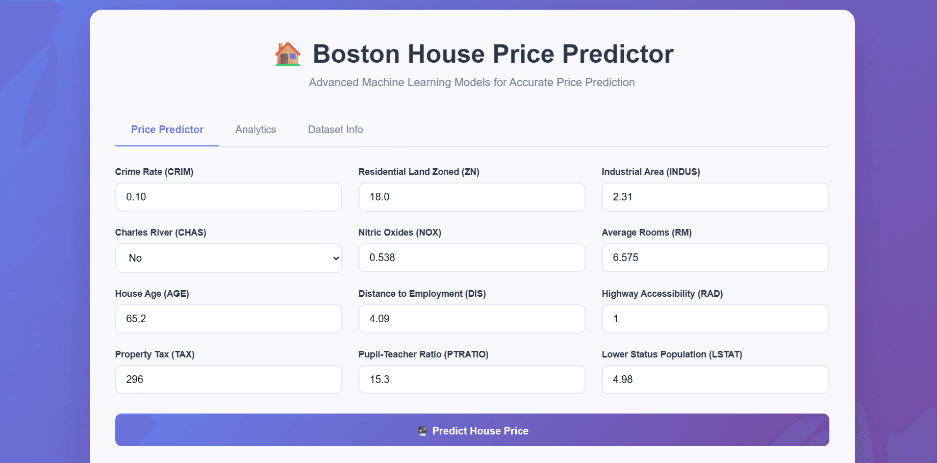Select the Highway Accessibility field
The image size is (937, 463).
click(715, 319)
